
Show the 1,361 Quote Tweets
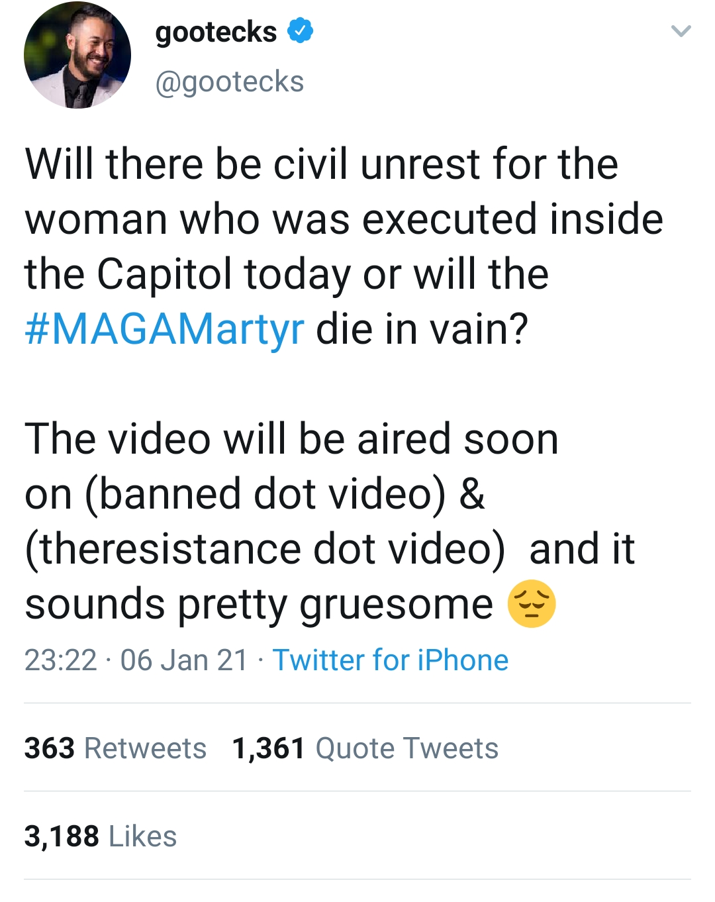pos(365,748)
